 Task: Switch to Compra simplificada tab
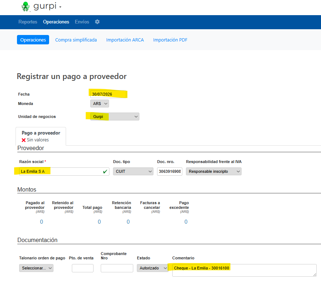(x=76, y=40)
